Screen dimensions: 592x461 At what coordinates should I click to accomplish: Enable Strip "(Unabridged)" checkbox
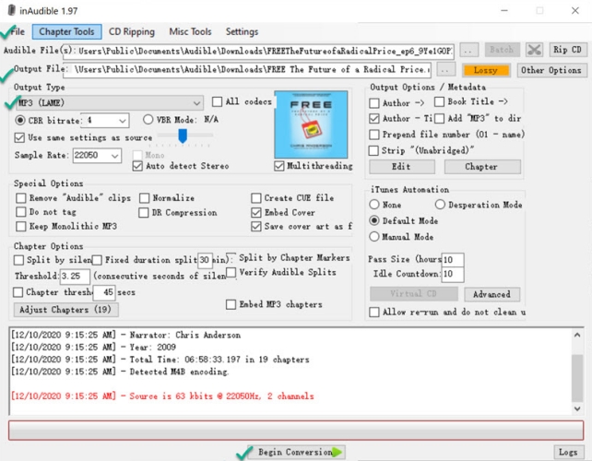pyautogui.click(x=373, y=150)
